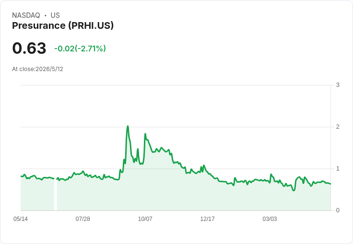Image resolution: width=353 pixels, height=244 pixels.
Task: Select the 03/03 date on x-axis
Action: 270,219
